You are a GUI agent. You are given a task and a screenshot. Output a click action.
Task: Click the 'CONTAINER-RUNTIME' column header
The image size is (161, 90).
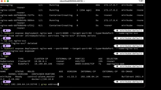point(43,74)
